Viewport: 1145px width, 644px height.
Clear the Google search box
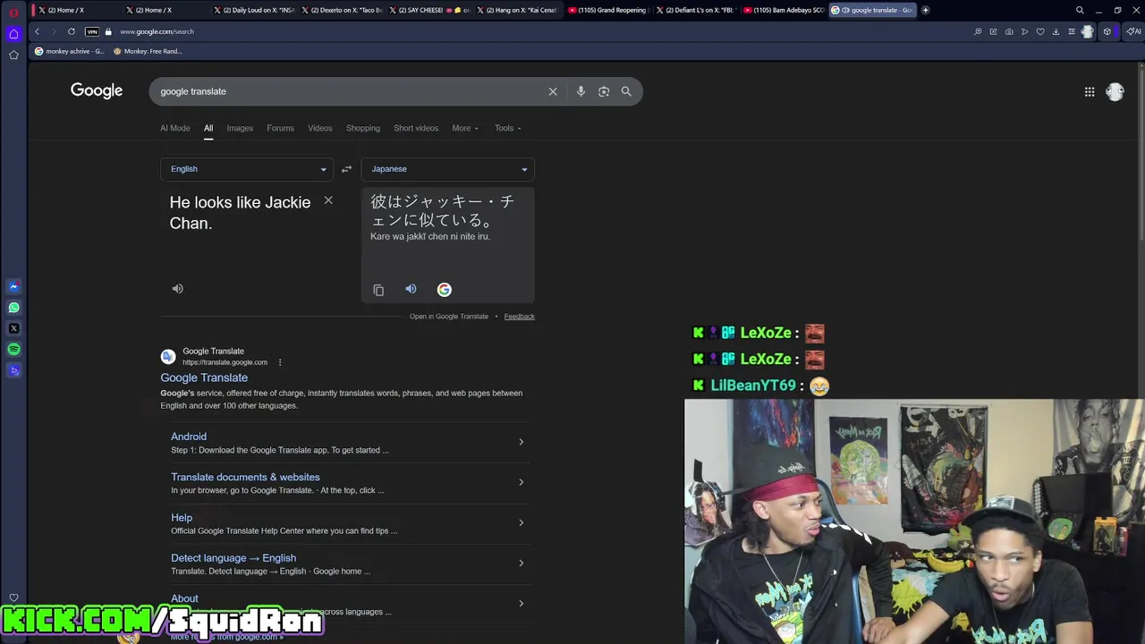click(x=553, y=91)
